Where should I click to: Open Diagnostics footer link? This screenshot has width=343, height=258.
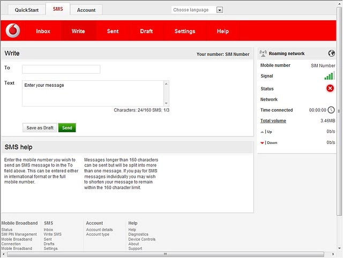138,234
